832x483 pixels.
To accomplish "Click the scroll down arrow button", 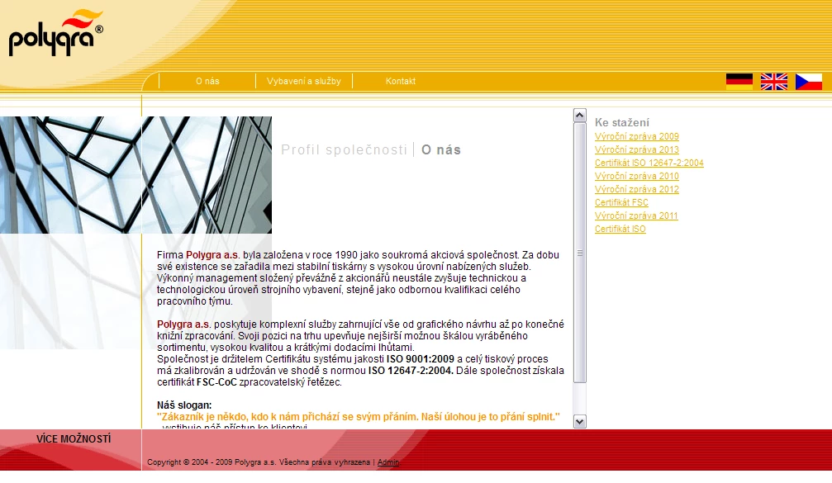I will 579,422.
